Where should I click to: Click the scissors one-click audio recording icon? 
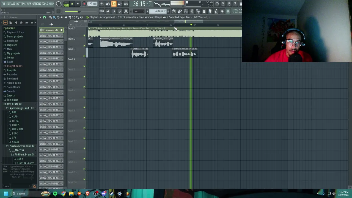pos(223,4)
